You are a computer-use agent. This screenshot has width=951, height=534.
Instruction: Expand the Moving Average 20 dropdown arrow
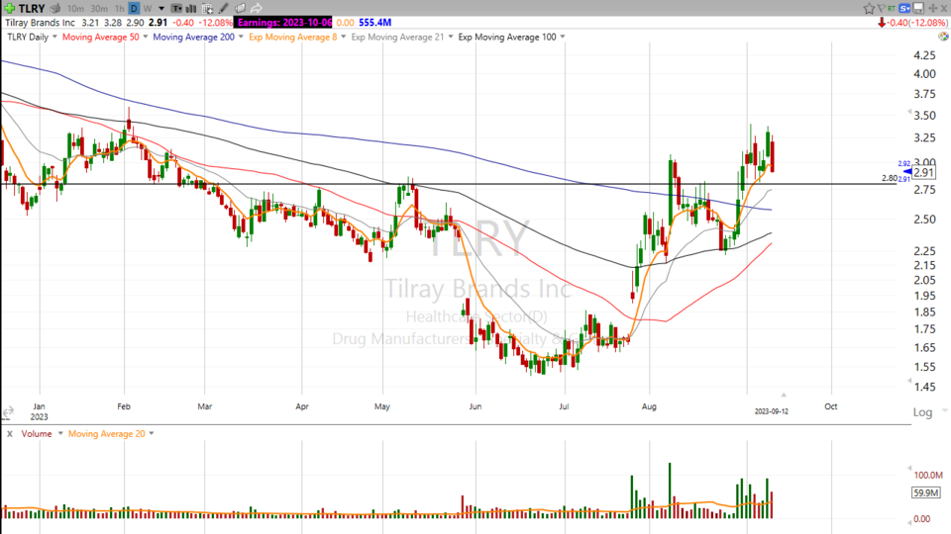(x=151, y=433)
